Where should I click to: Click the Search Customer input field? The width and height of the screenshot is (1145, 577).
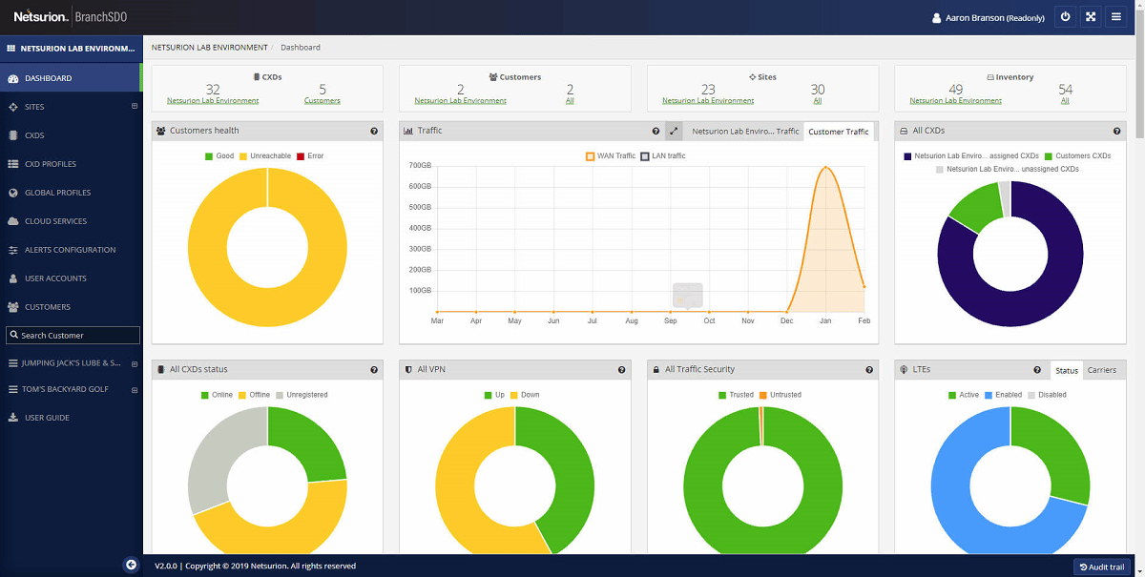(x=72, y=335)
